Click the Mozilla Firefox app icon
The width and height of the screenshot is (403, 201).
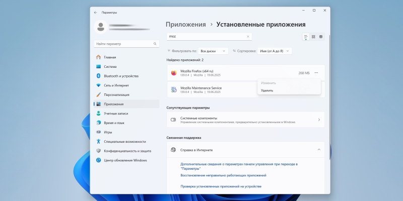(x=174, y=73)
